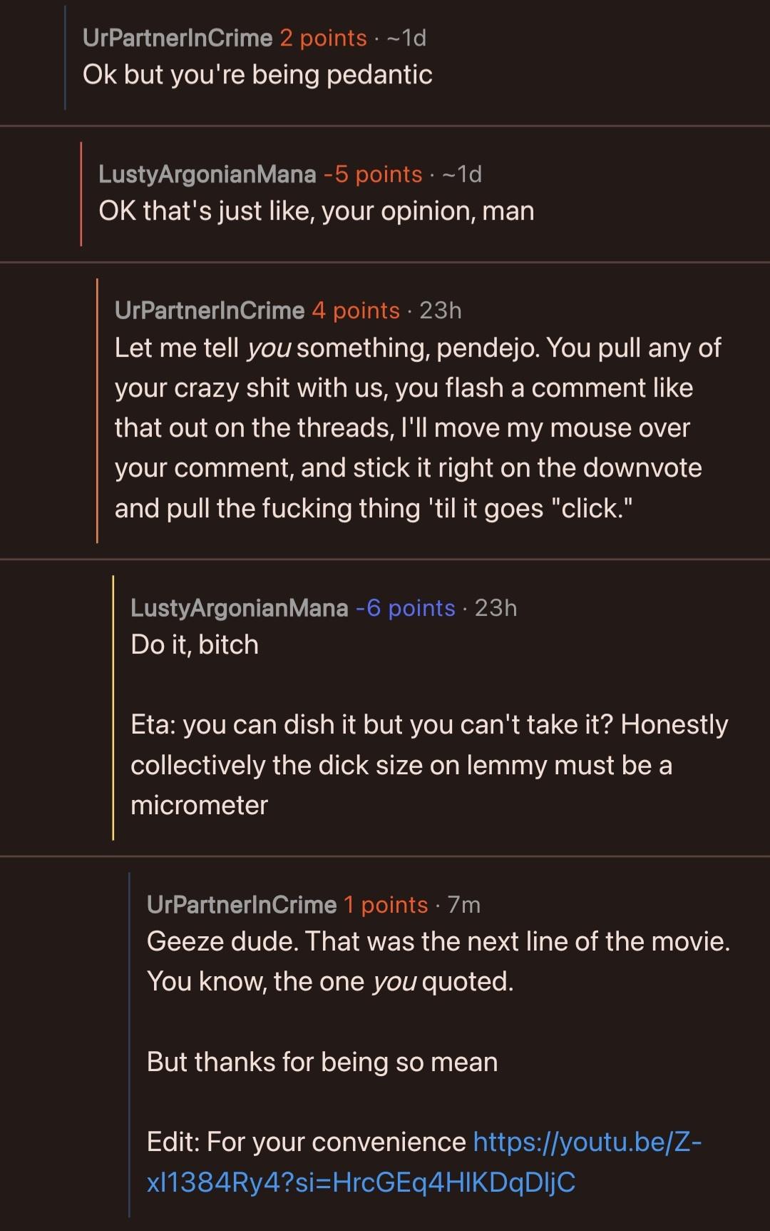Viewport: 770px width, 1231px height.
Task: Collapse the "Geeze dude" comment body
Action: pyautogui.click(x=438, y=942)
